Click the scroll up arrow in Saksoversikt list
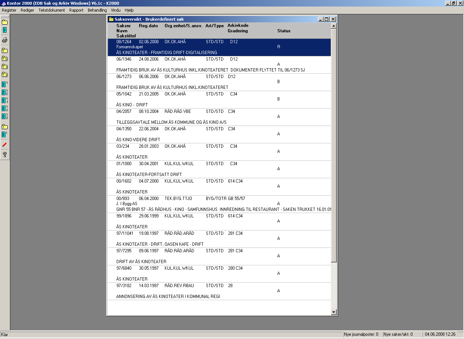This screenshot has width=464, height=339. coord(334,26)
